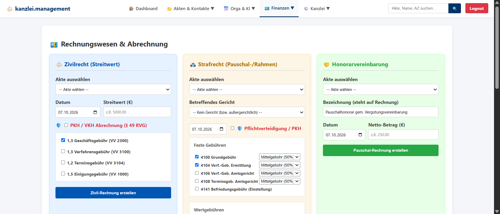Image resolution: width=500 pixels, height=214 pixels.
Task: Focus the Akte, Name, AZ search field
Action: pyautogui.click(x=418, y=8)
